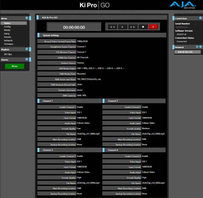Open the Config menu page

tap(7, 27)
